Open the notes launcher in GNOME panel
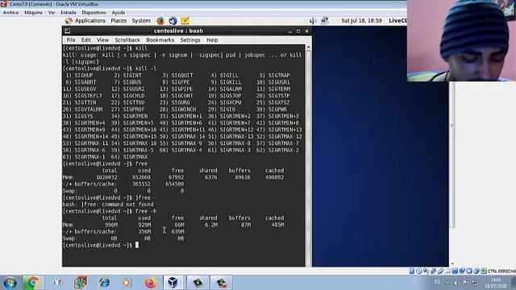Image resolution: width=516 pixels, height=290 pixels. tap(185, 21)
